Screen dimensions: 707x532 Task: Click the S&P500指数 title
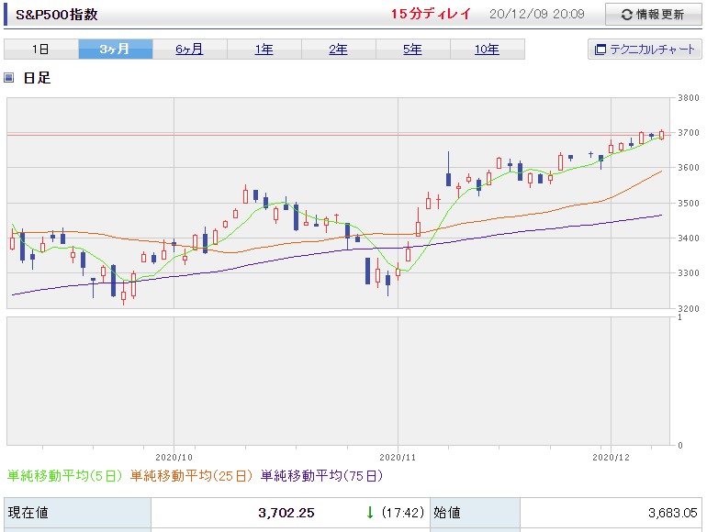click(x=57, y=15)
